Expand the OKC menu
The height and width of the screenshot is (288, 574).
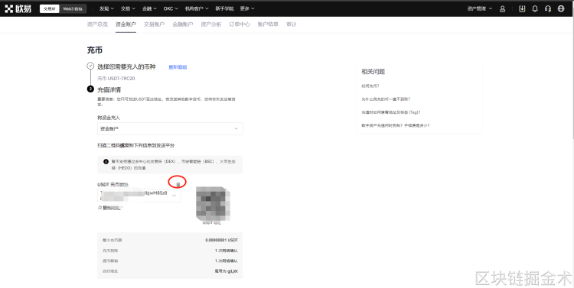pyautogui.click(x=171, y=8)
